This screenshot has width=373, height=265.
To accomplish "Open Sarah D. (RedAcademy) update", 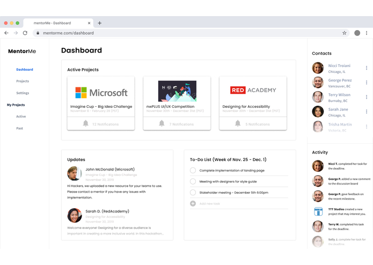I will [x=107, y=211].
